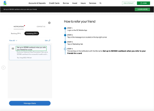Open the Credit Cards menu
154x111 pixels.
54,3
